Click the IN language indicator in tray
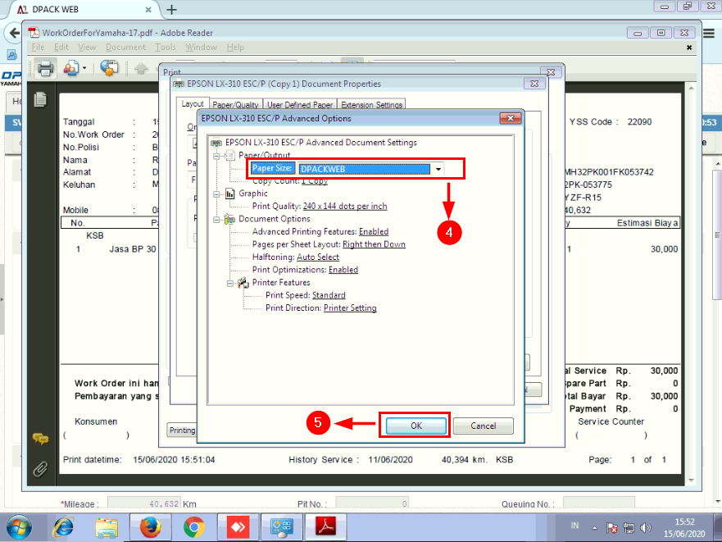Viewport: 722px width, 542px height. (x=574, y=526)
